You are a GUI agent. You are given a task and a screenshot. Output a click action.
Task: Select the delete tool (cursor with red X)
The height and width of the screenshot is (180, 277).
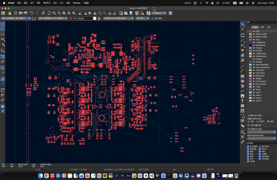(x=242, y=126)
